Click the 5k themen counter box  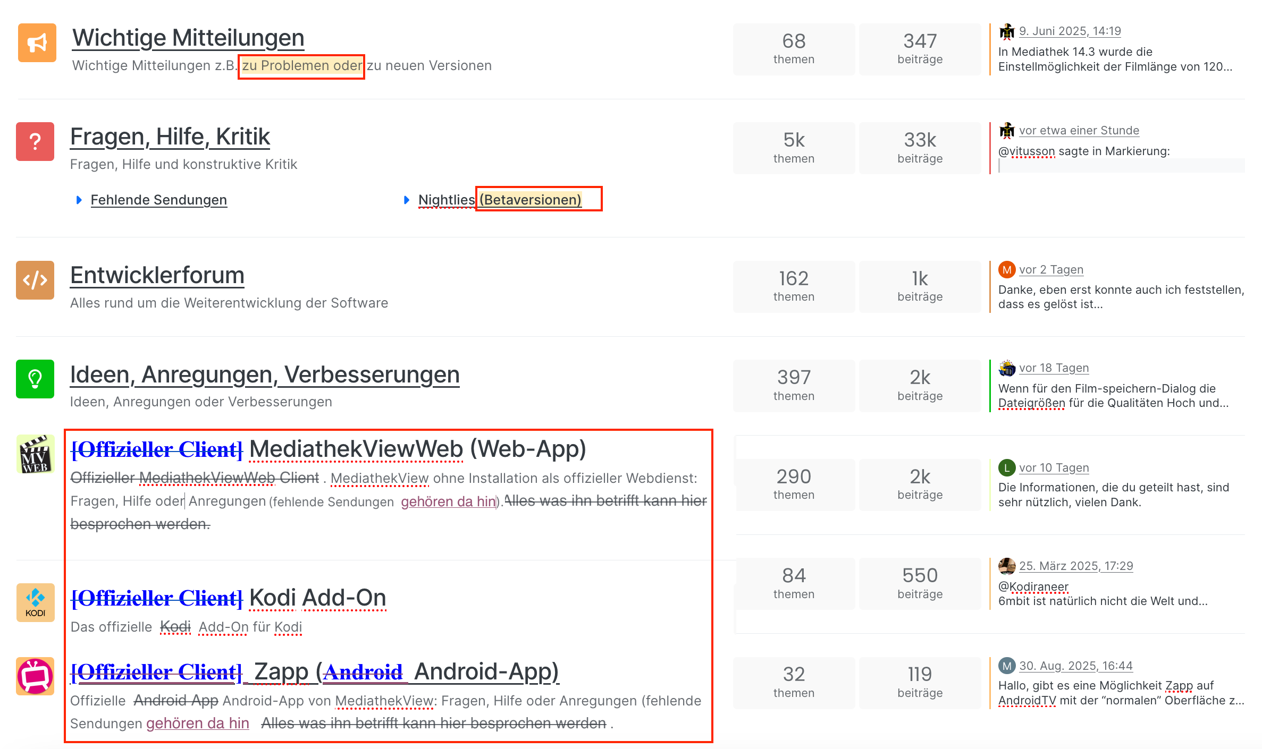[794, 148]
